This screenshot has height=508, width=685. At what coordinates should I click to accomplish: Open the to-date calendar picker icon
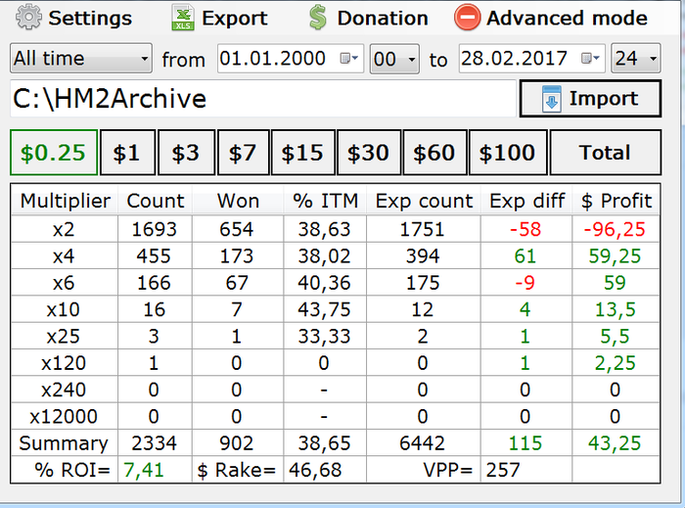[x=590, y=58]
